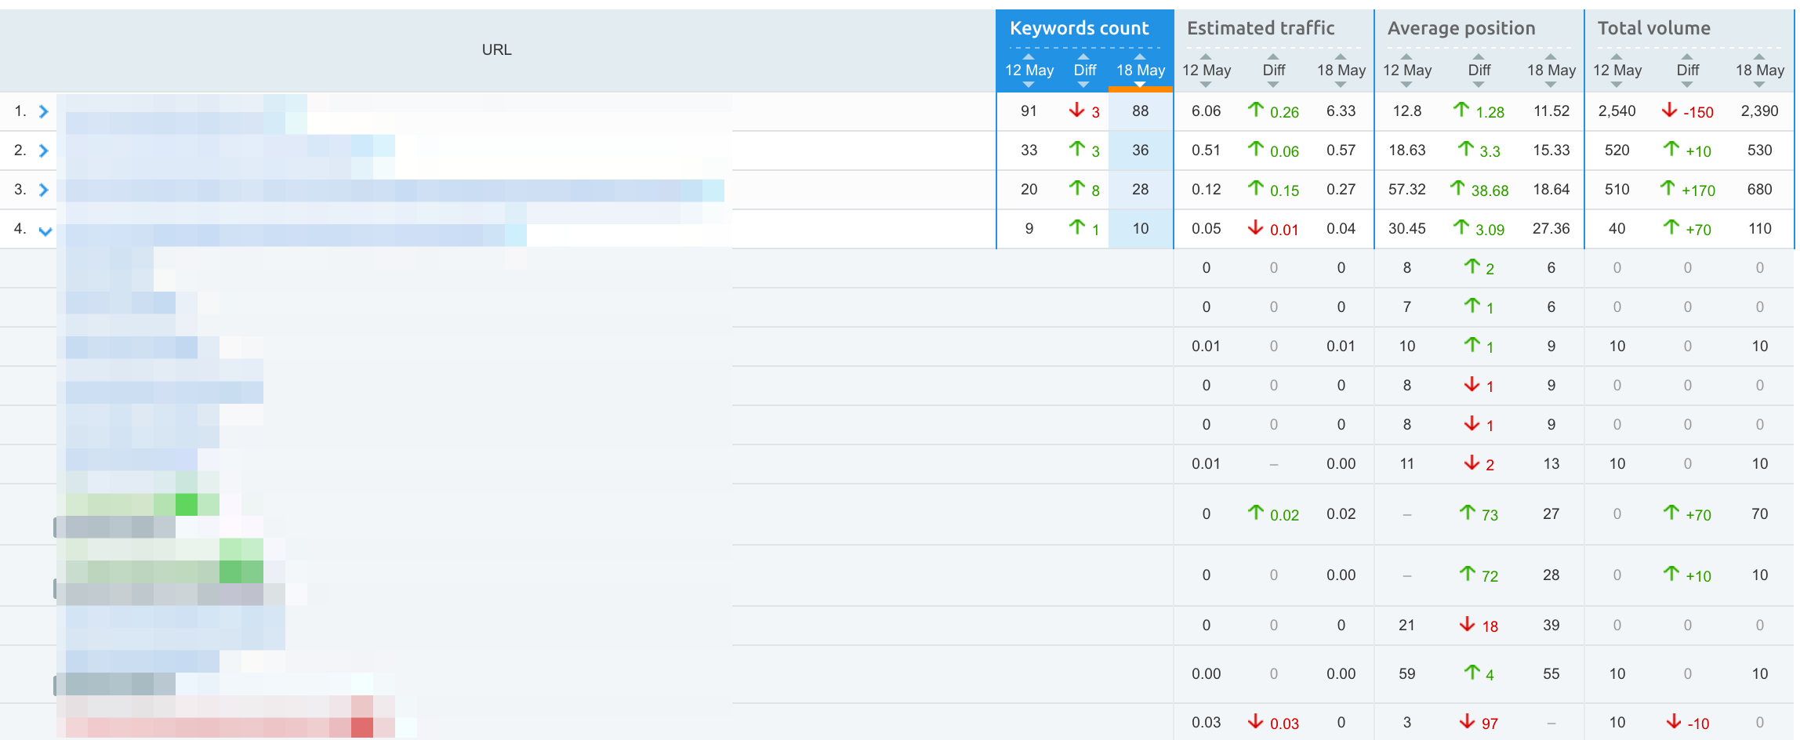Click the Total volume header title
Image resolution: width=1800 pixels, height=740 pixels.
[x=1654, y=28]
